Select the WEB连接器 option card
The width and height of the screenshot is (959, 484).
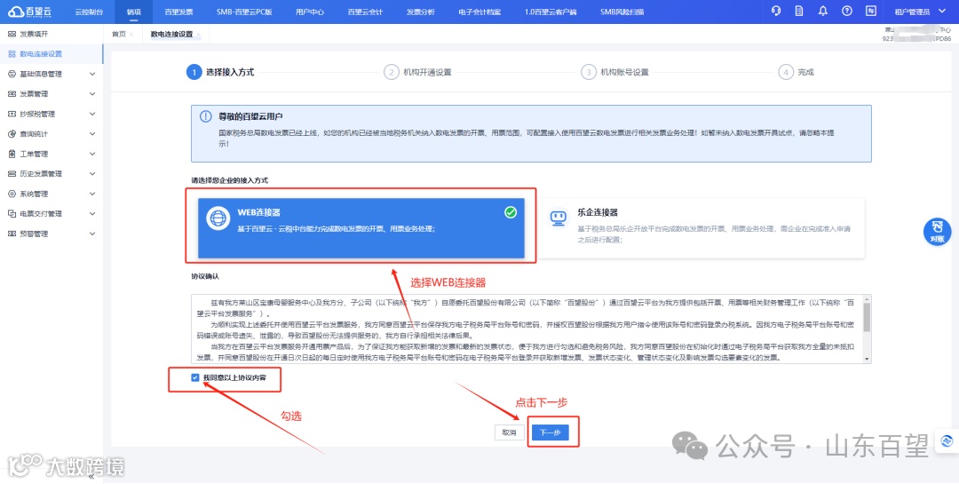361,227
